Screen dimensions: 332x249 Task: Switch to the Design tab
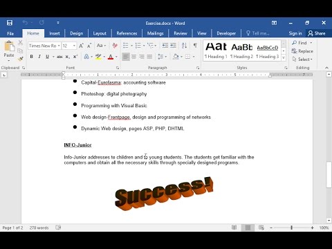click(77, 33)
